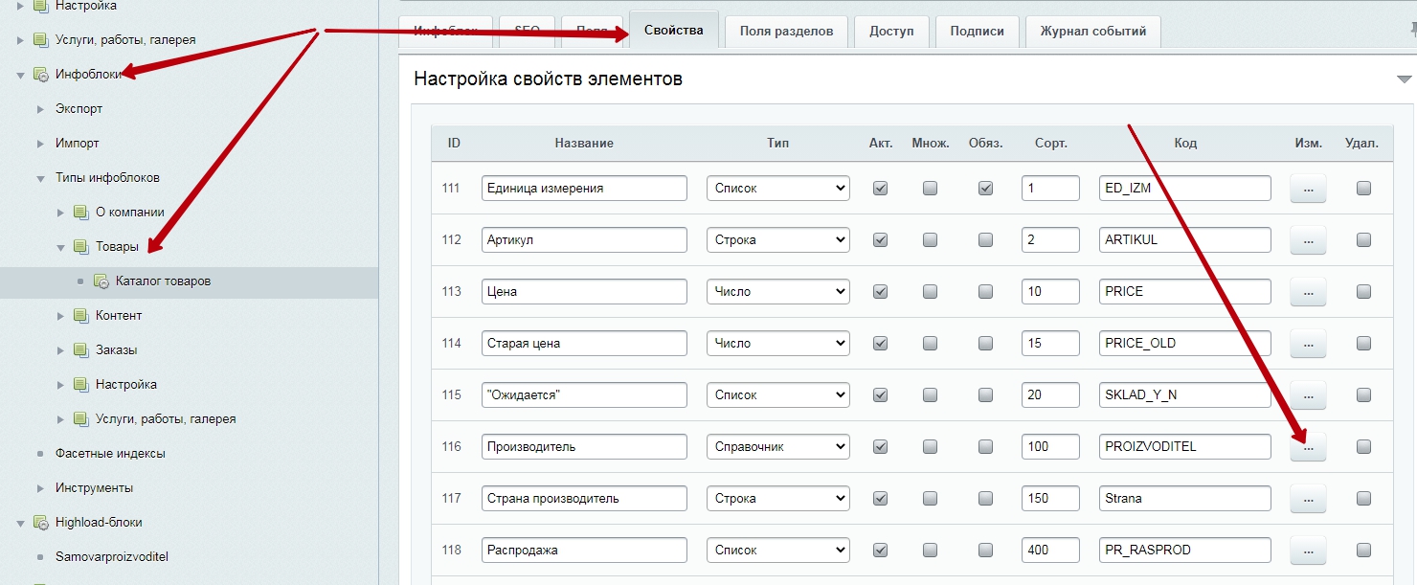Click the Highload-блоки icon in sidebar
This screenshot has width=1417, height=585.
[40, 523]
